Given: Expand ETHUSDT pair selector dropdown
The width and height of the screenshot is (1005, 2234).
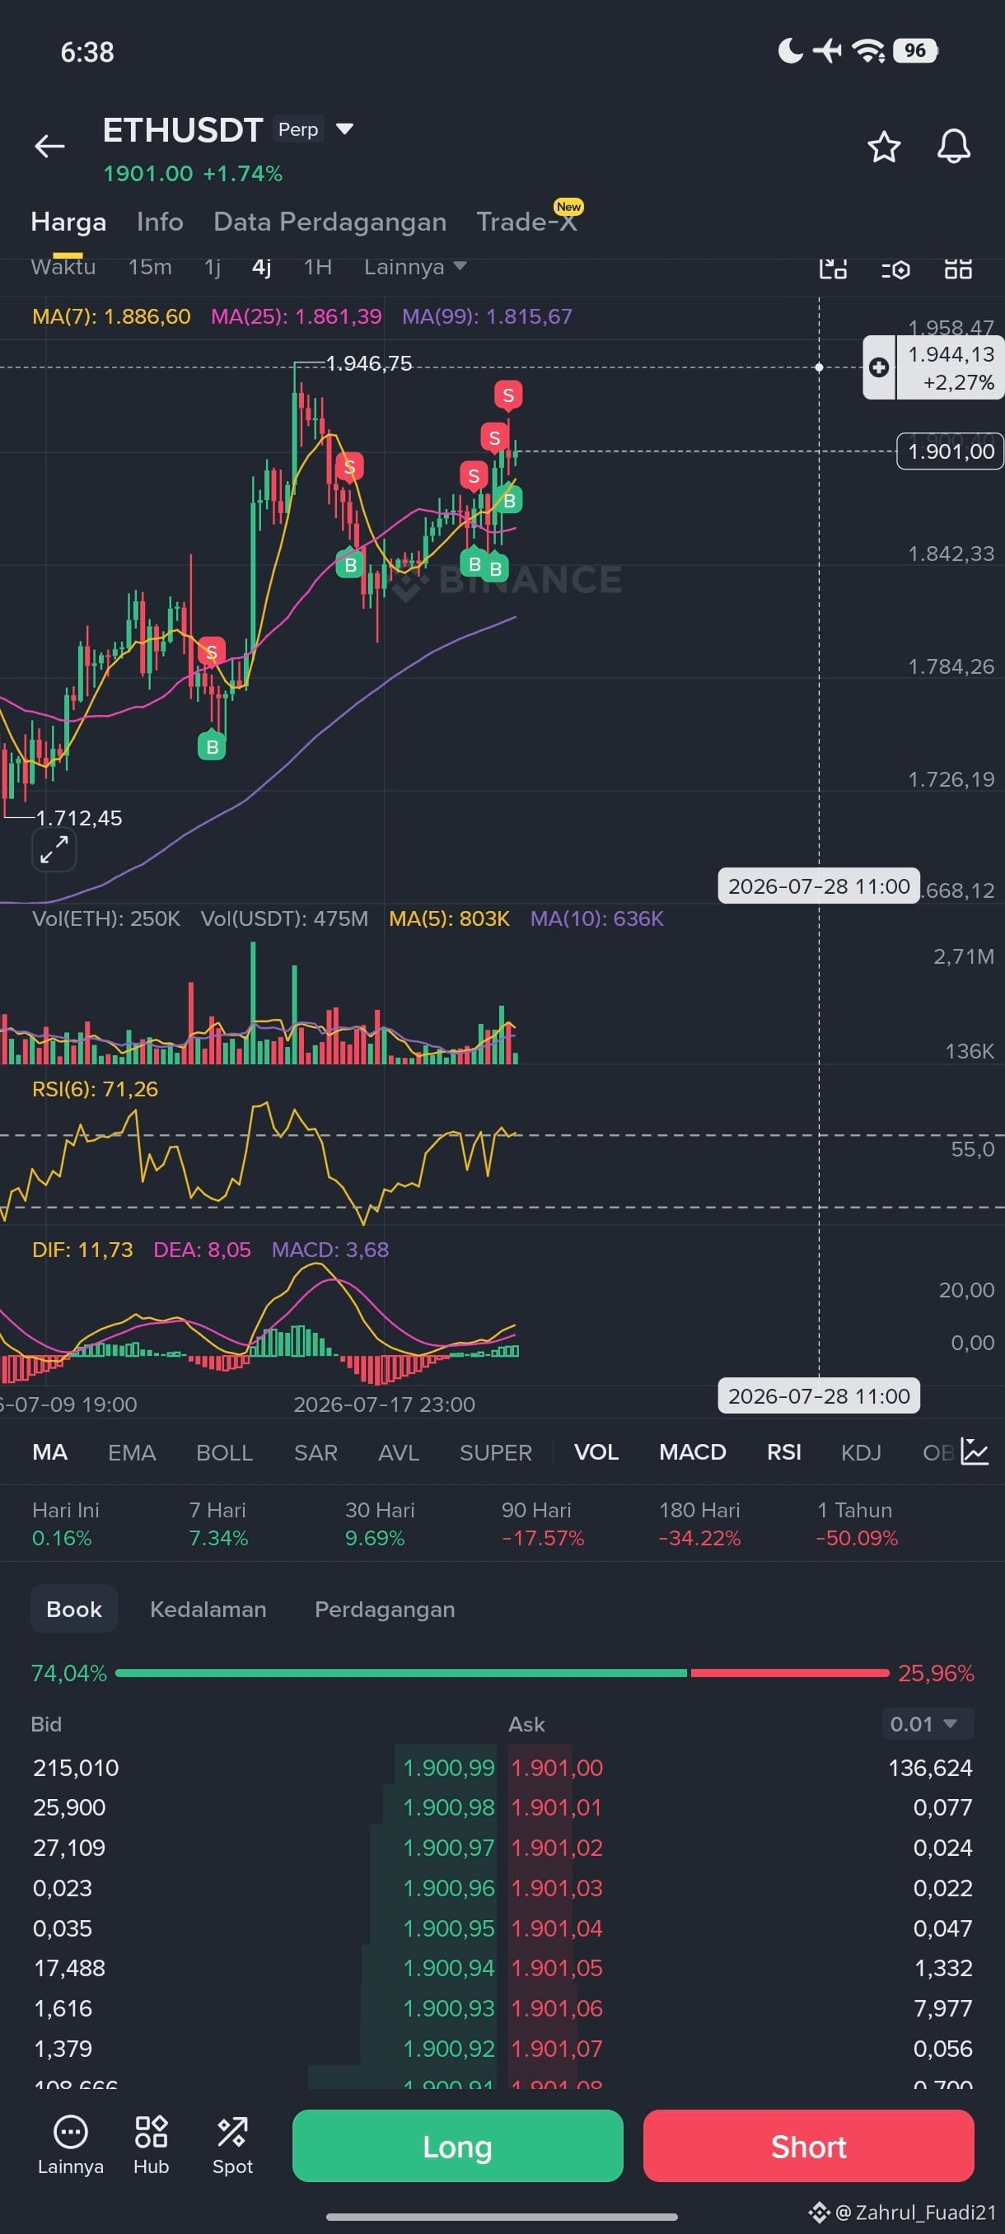Looking at the screenshot, I should 344,129.
